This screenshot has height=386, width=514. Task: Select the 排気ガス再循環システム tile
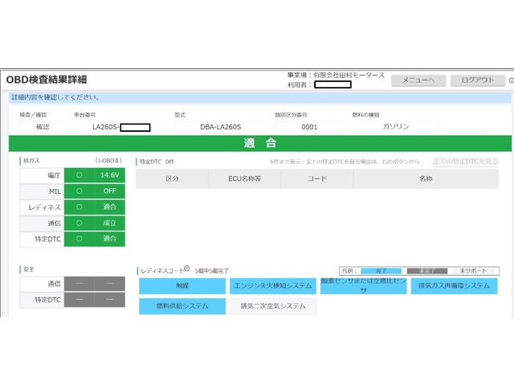(454, 286)
